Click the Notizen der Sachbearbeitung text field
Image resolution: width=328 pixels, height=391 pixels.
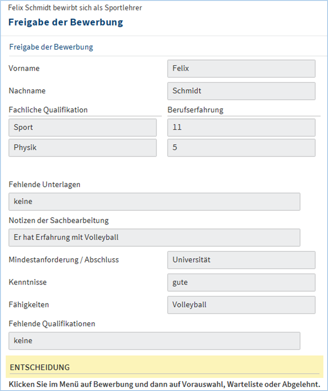(x=154, y=238)
